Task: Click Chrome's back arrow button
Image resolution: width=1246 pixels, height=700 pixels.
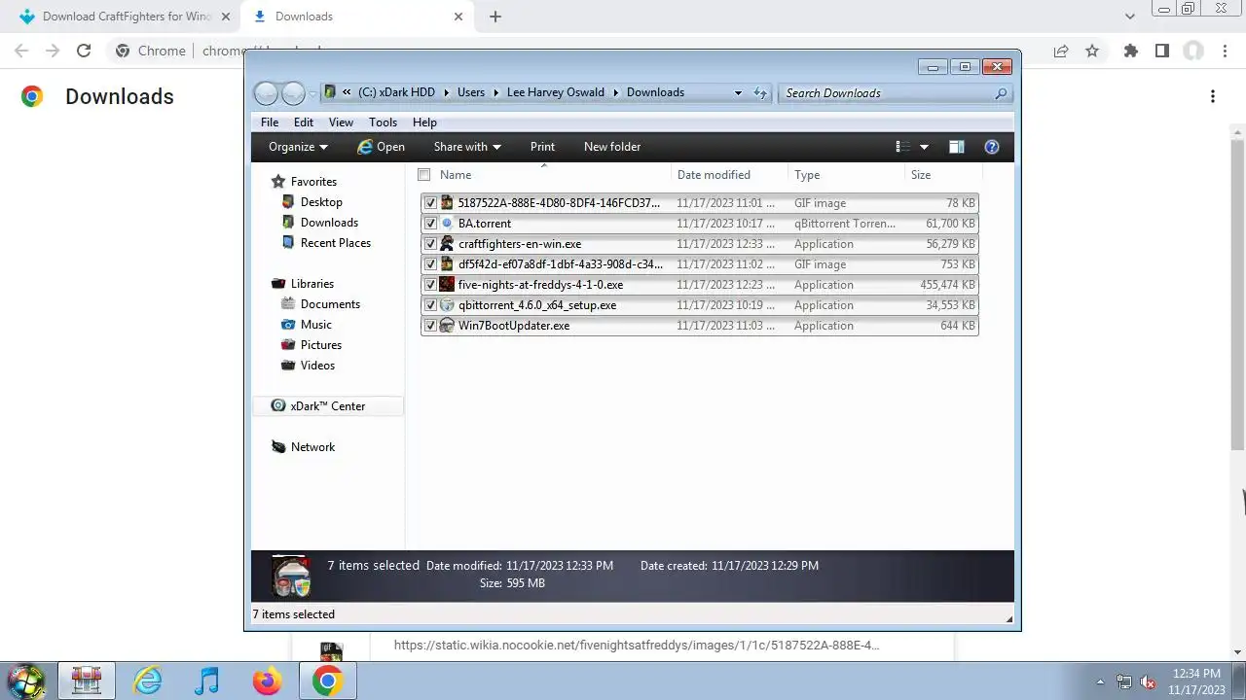Action: 21,51
